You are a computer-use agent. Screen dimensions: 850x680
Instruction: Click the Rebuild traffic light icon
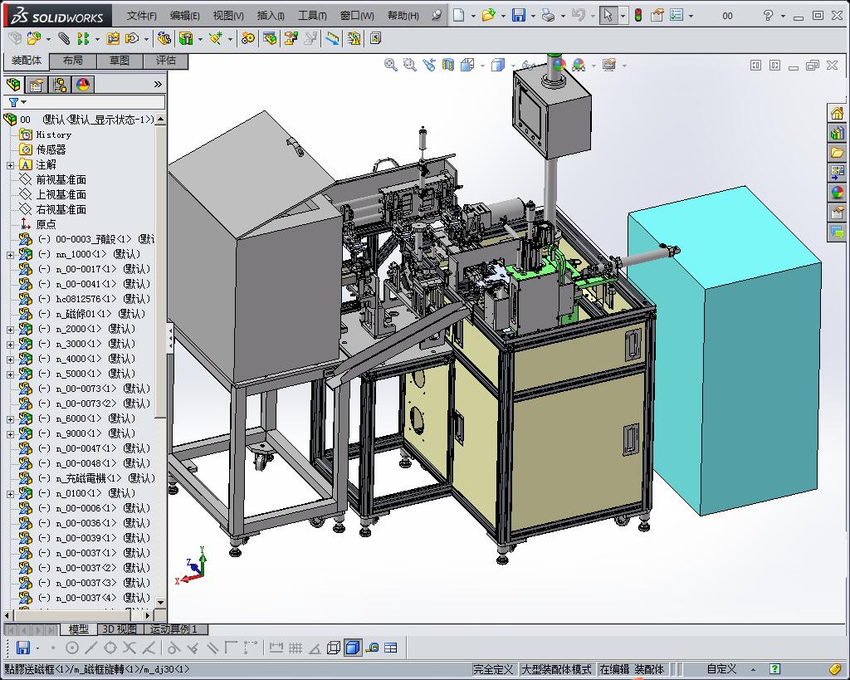[x=638, y=15]
